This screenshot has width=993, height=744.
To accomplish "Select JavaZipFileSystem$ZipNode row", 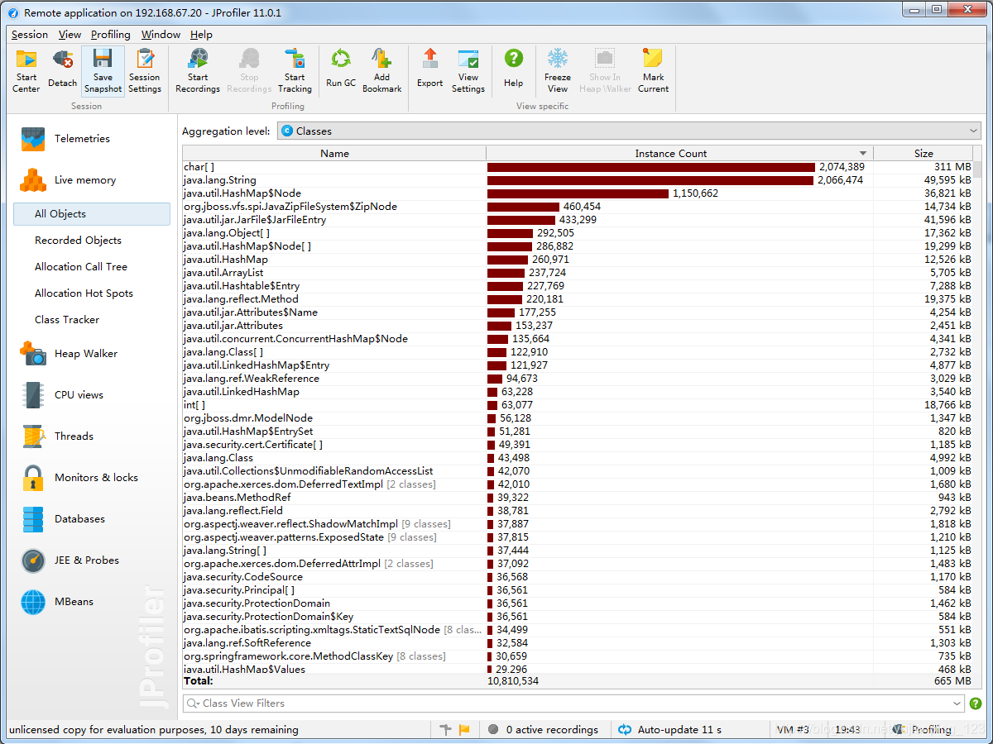I will pyautogui.click(x=578, y=207).
